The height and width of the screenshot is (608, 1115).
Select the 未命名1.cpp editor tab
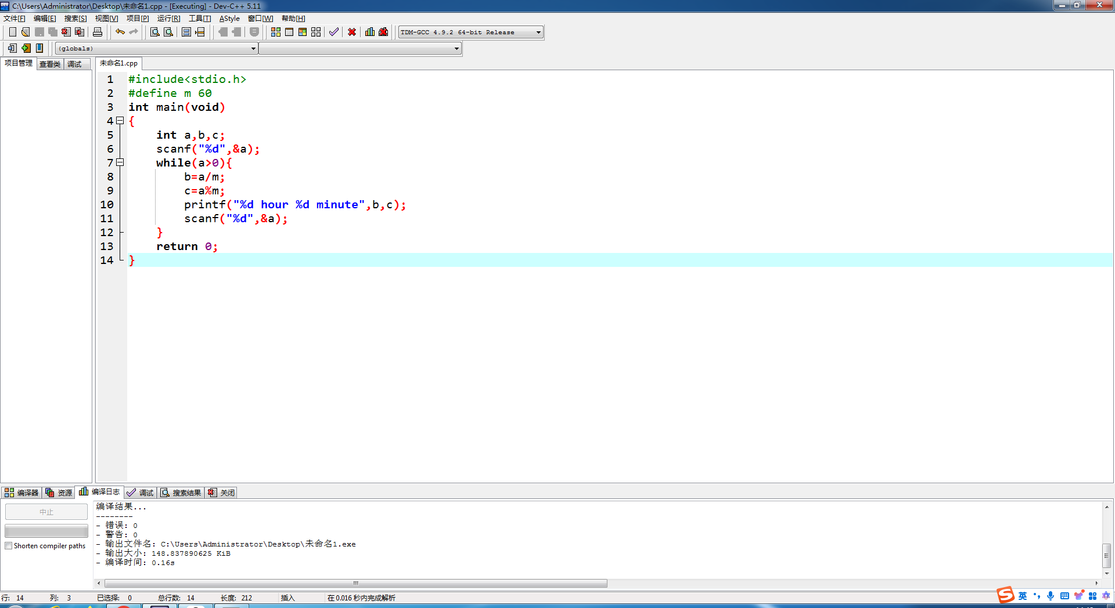point(118,63)
